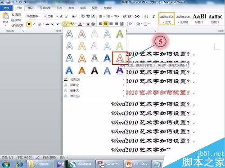Click the align left paragraph icon
Viewport: 225px width, 168px height.
click(100, 24)
